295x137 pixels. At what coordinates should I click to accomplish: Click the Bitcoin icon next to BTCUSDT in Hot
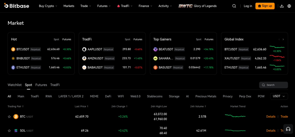click(x=13, y=49)
